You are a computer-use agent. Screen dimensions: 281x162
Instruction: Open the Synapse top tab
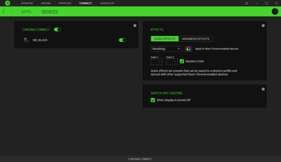[27, 3]
